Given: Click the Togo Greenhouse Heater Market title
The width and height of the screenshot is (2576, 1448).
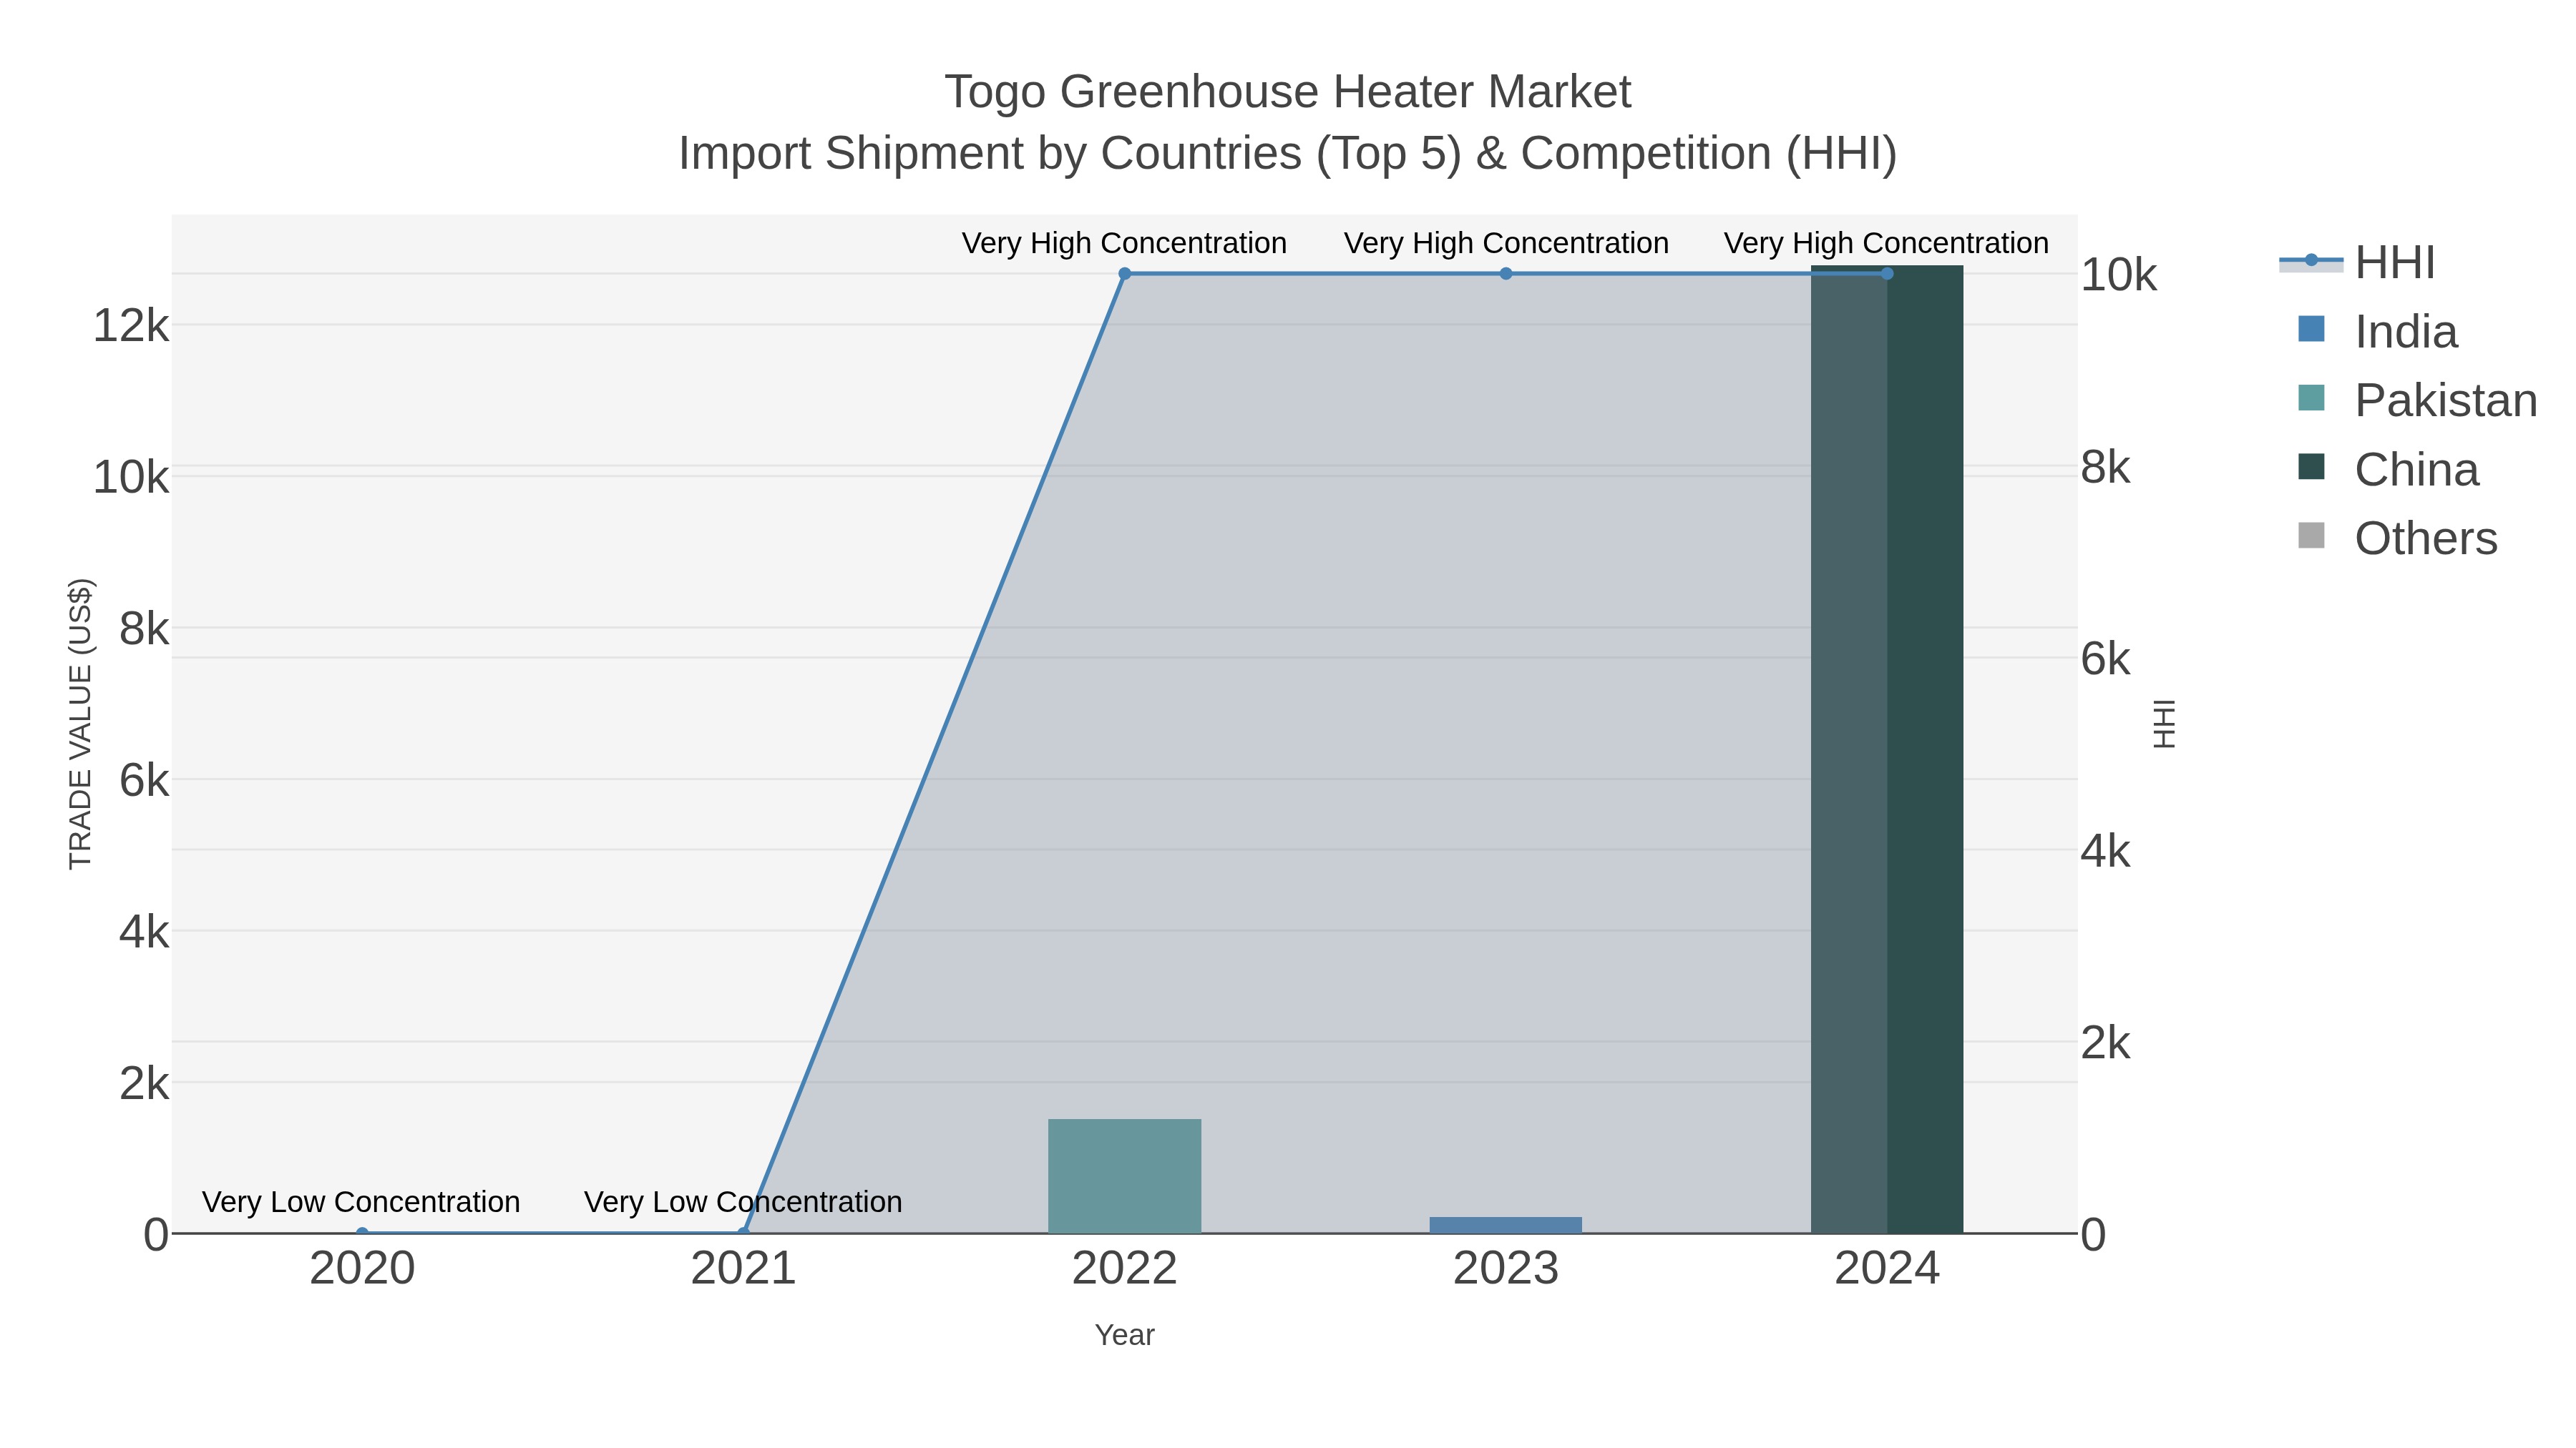Looking at the screenshot, I should pyautogui.click(x=1288, y=92).
